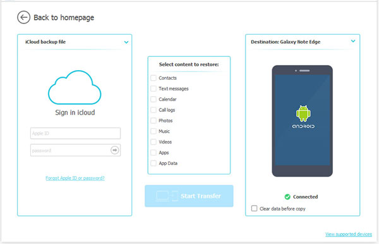
Task: Select the Photos checkbox
Action: [x=153, y=121]
